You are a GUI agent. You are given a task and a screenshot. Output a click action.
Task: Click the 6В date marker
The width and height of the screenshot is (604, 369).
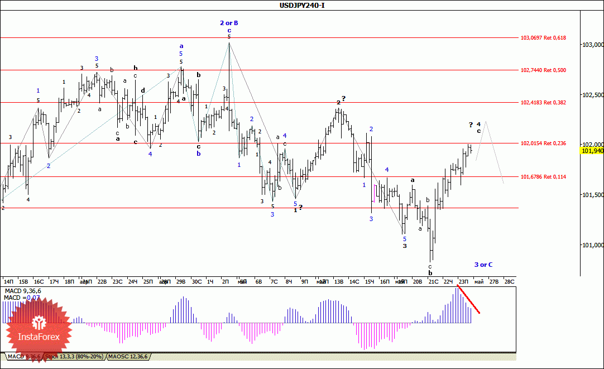pyautogui.click(x=258, y=281)
